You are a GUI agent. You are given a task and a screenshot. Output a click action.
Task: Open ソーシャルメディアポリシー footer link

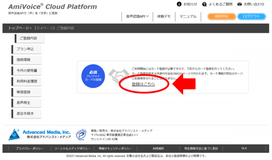pyautogui.click(x=73, y=149)
